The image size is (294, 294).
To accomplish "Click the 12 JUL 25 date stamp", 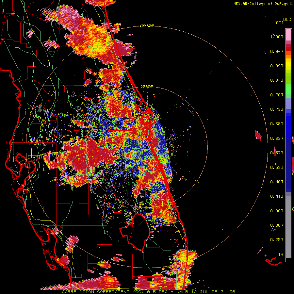I will point(205,292).
